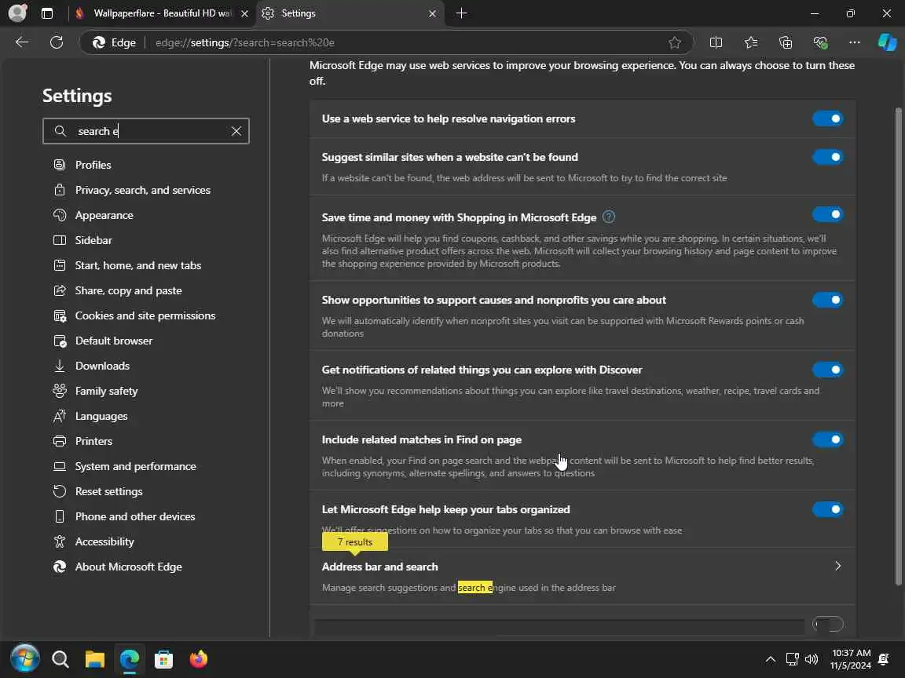Expand Address bar and search chevron
Viewport: 905px width, 678px height.
(837, 566)
